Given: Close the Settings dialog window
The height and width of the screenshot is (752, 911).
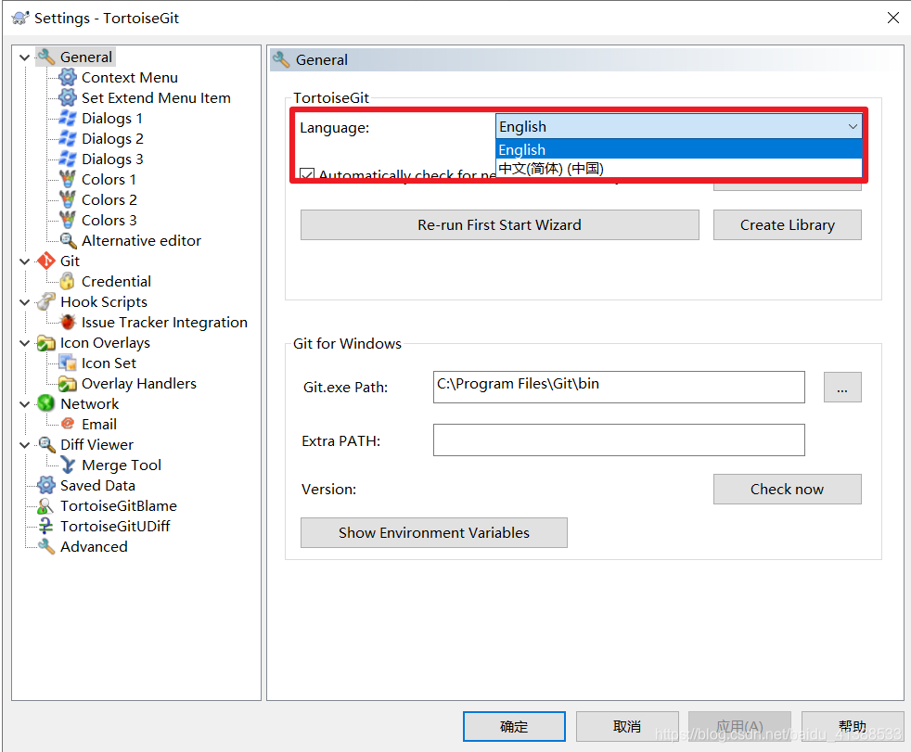Looking at the screenshot, I should 893,18.
